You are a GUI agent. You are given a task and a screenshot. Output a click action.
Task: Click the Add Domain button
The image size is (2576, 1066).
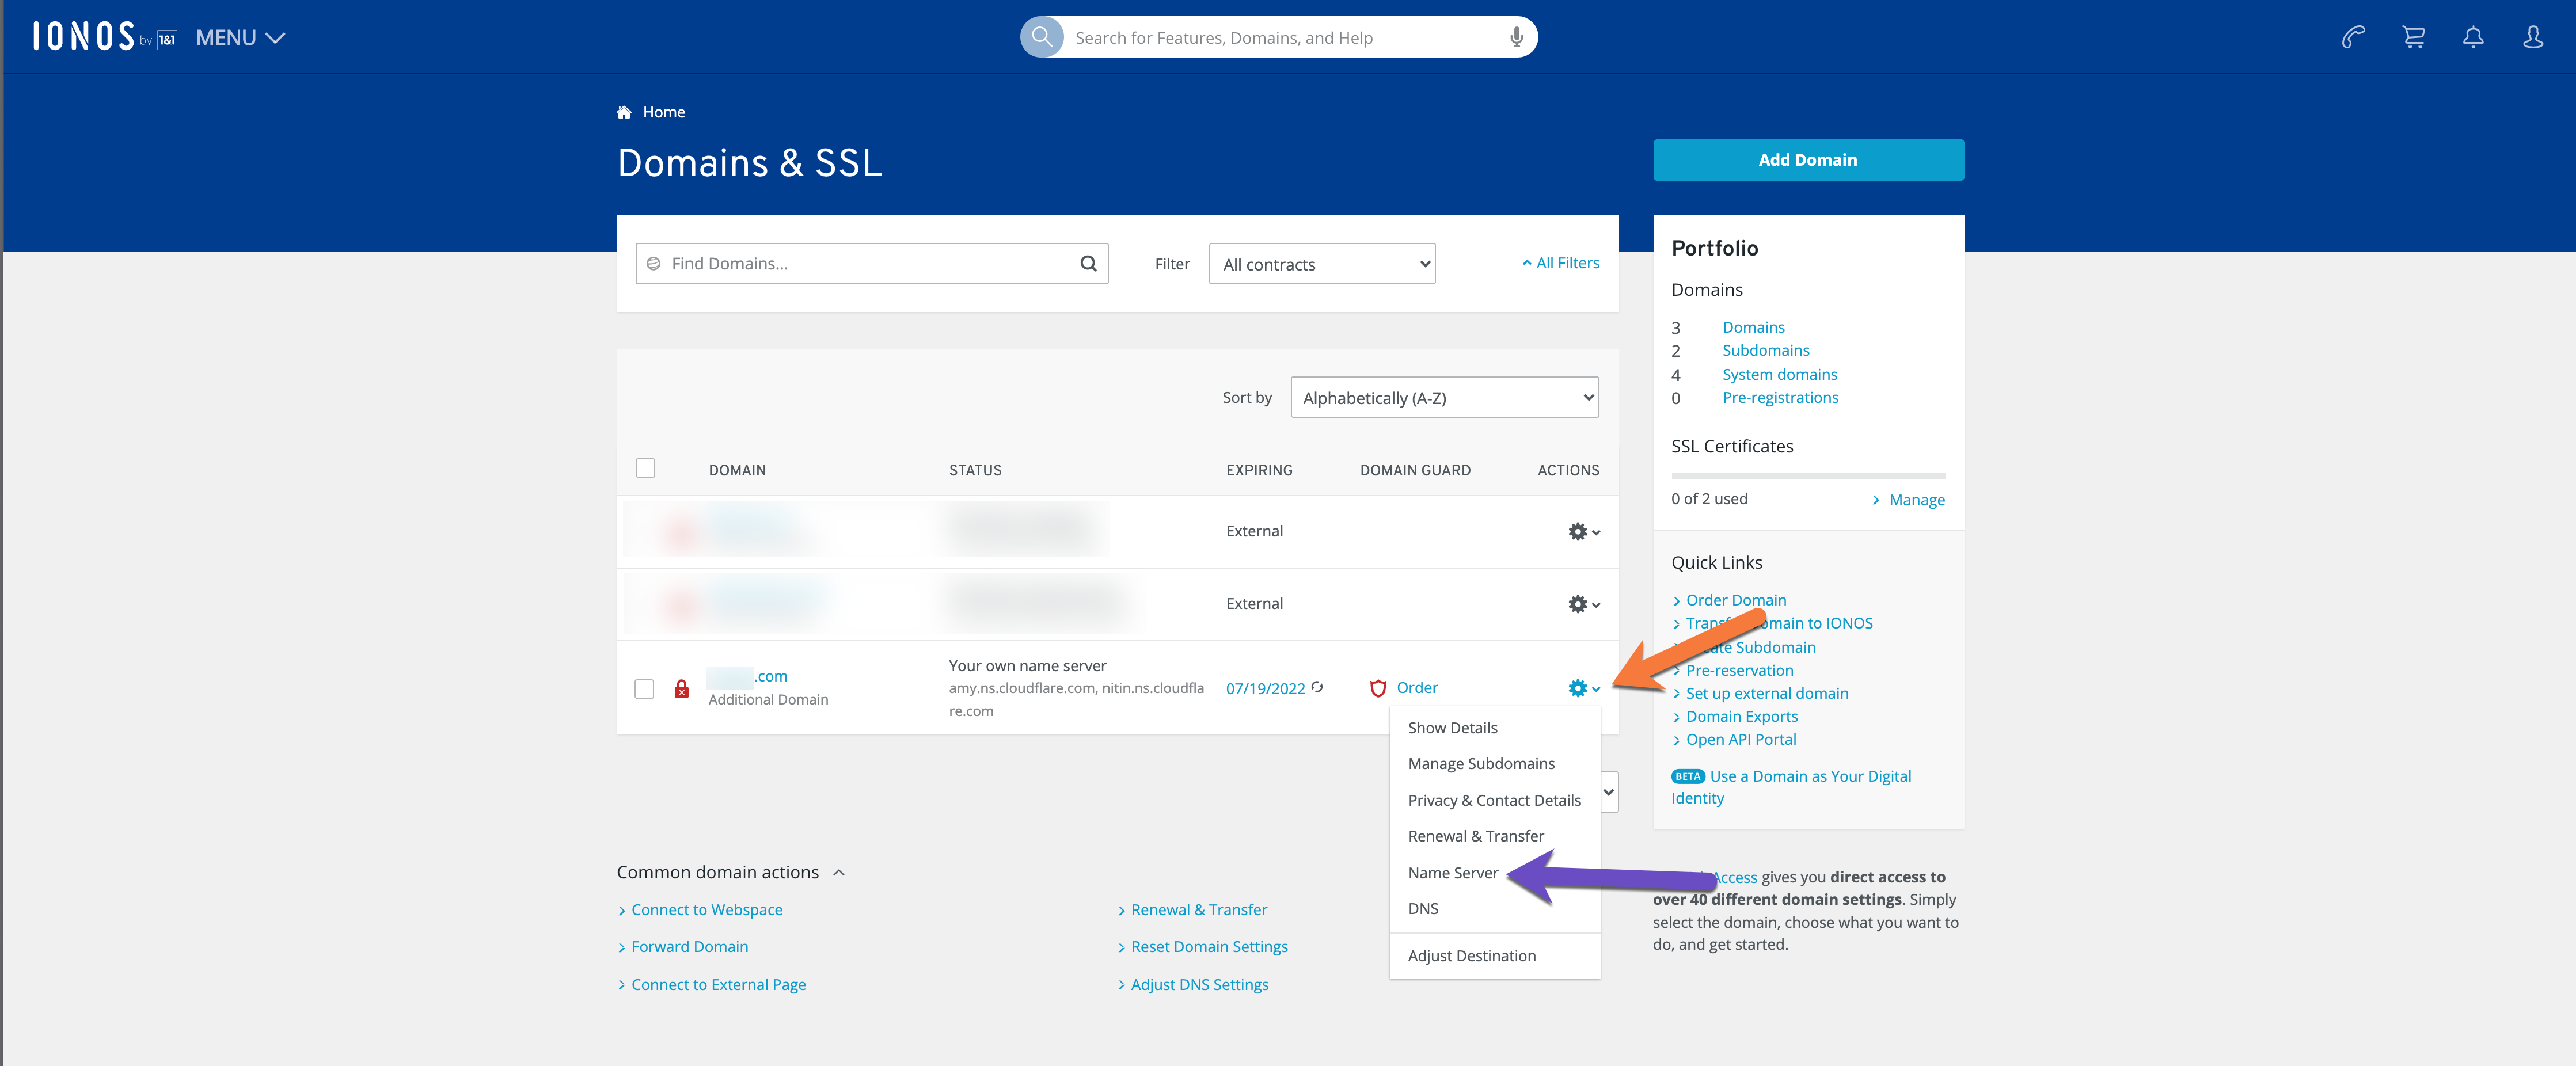tap(1807, 160)
